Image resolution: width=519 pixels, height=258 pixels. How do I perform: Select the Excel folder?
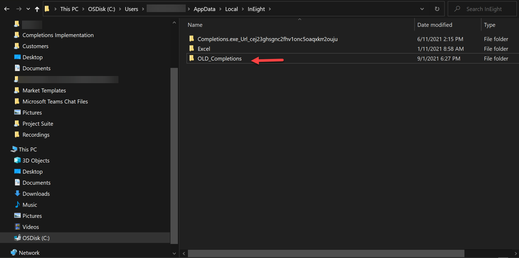(x=204, y=49)
